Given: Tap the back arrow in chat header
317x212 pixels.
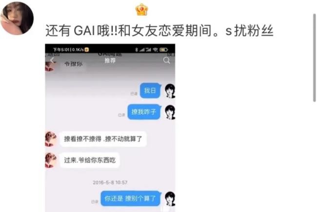Looking at the screenshot, I should tap(52, 60).
